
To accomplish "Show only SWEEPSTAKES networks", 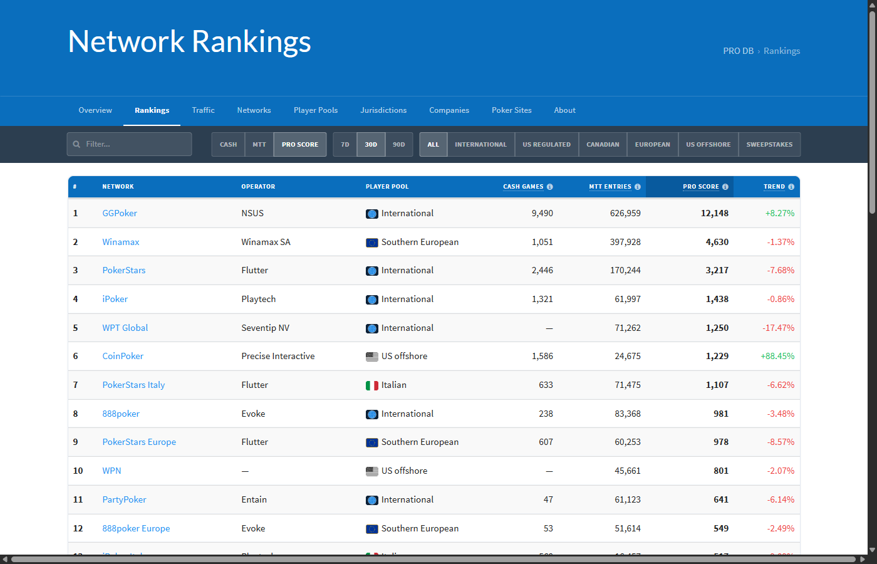I will [769, 144].
